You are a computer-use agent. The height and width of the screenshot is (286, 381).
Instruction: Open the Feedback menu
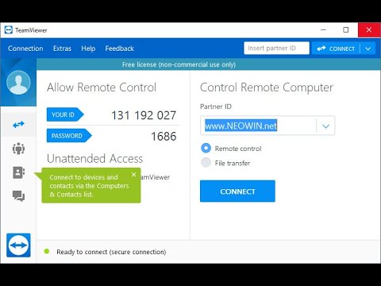tap(120, 48)
